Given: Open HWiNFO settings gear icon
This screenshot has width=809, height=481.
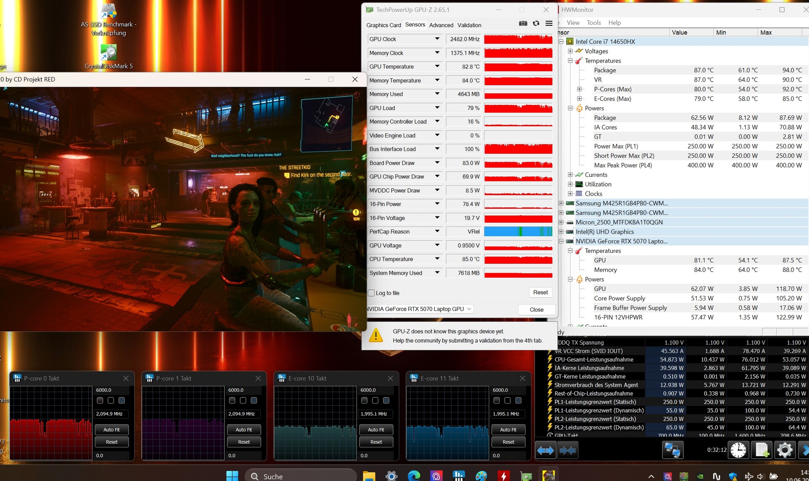Looking at the screenshot, I should [x=785, y=450].
